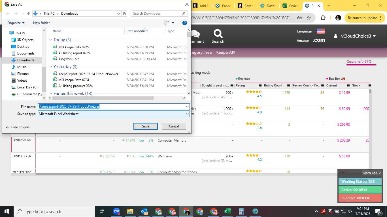Click the Keepa table vertical scrollbar
Image resolution: width=387 pixels, height=217 pixels.
[370, 91]
